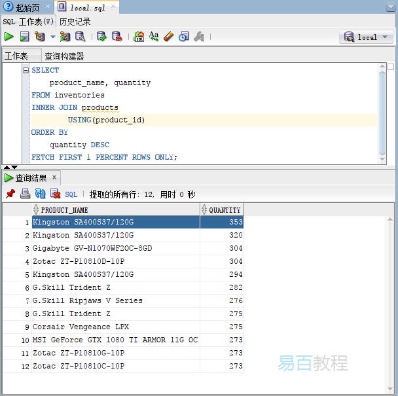Screen dimensions: 398x396
Task: Switch to the 查询构建器 tab
Action: point(64,56)
